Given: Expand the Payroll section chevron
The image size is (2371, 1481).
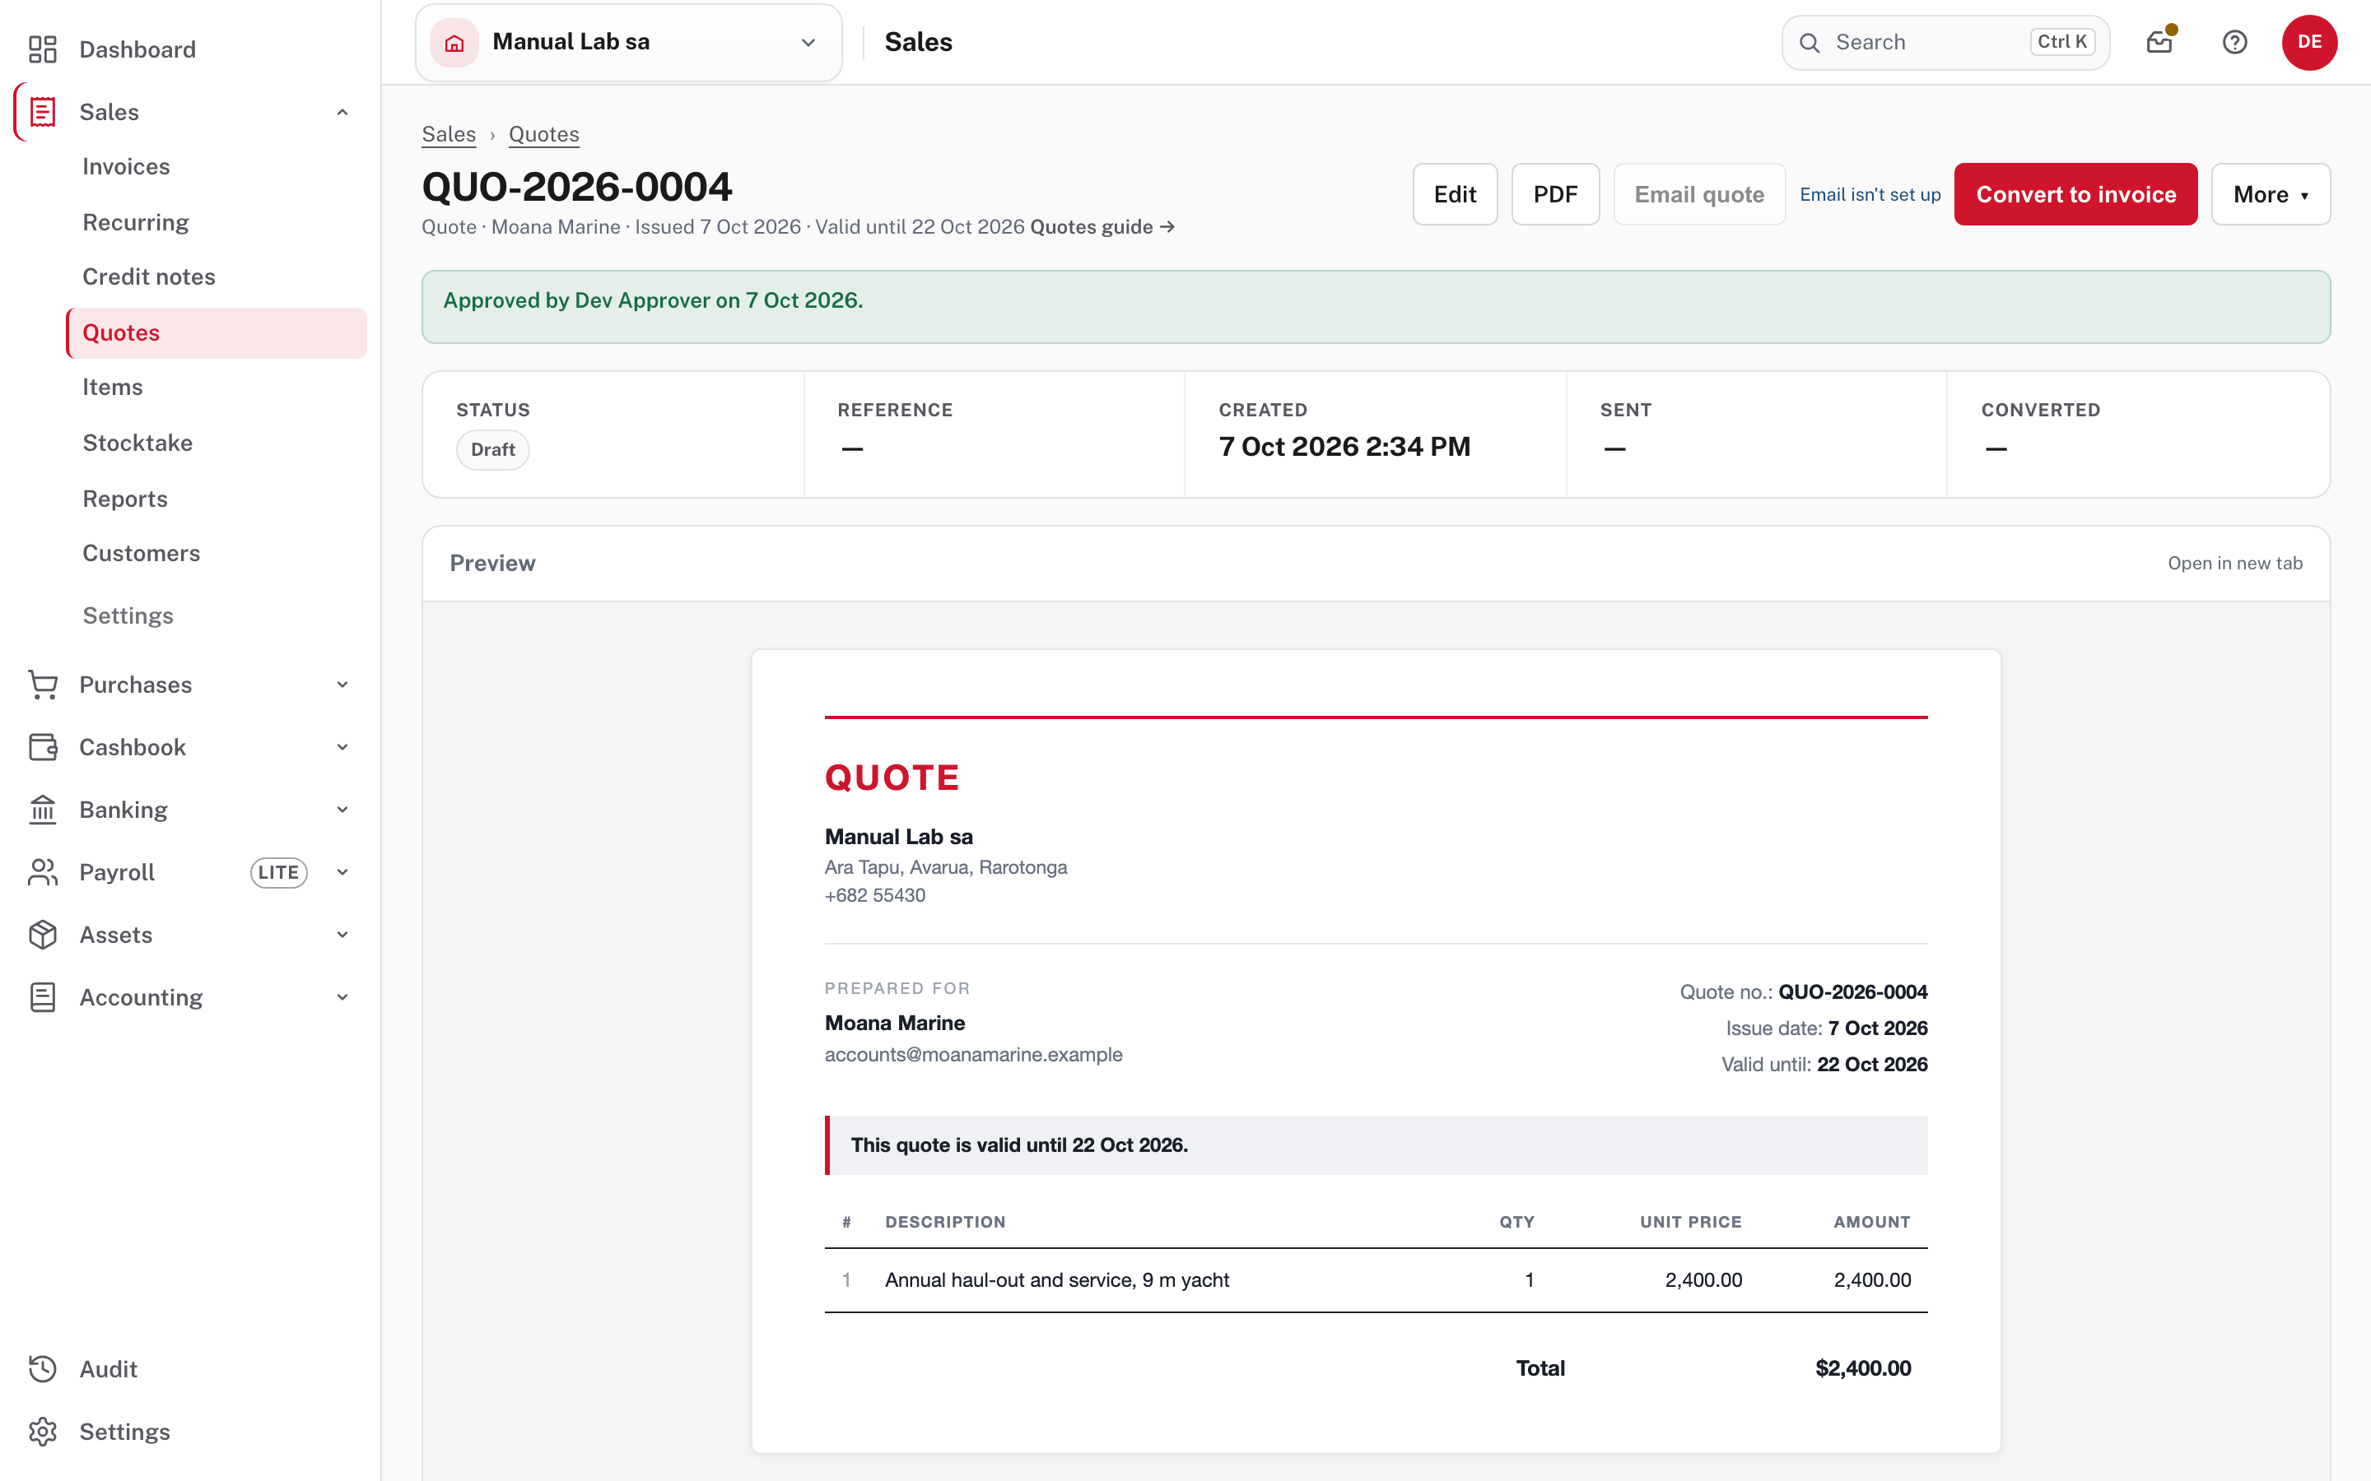Looking at the screenshot, I should [x=342, y=872].
